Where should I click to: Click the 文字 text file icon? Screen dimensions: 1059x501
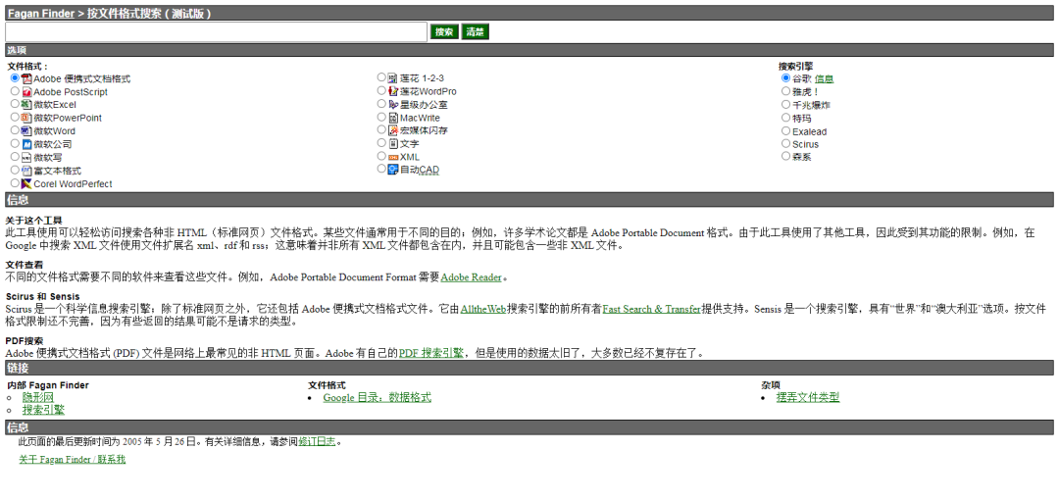(393, 144)
